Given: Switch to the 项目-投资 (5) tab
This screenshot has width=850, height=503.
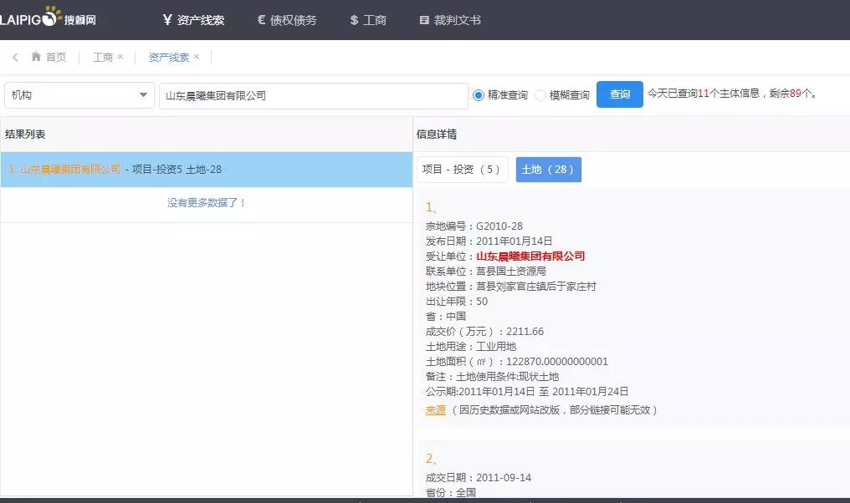Looking at the screenshot, I should pyautogui.click(x=463, y=170).
